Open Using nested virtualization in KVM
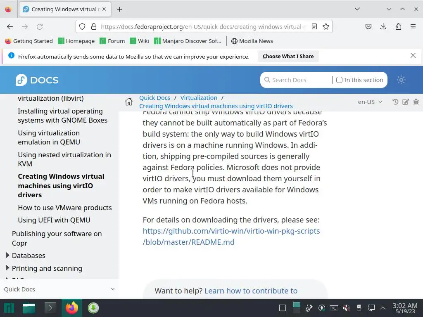Viewport: 423px width, 317px height. click(x=64, y=159)
